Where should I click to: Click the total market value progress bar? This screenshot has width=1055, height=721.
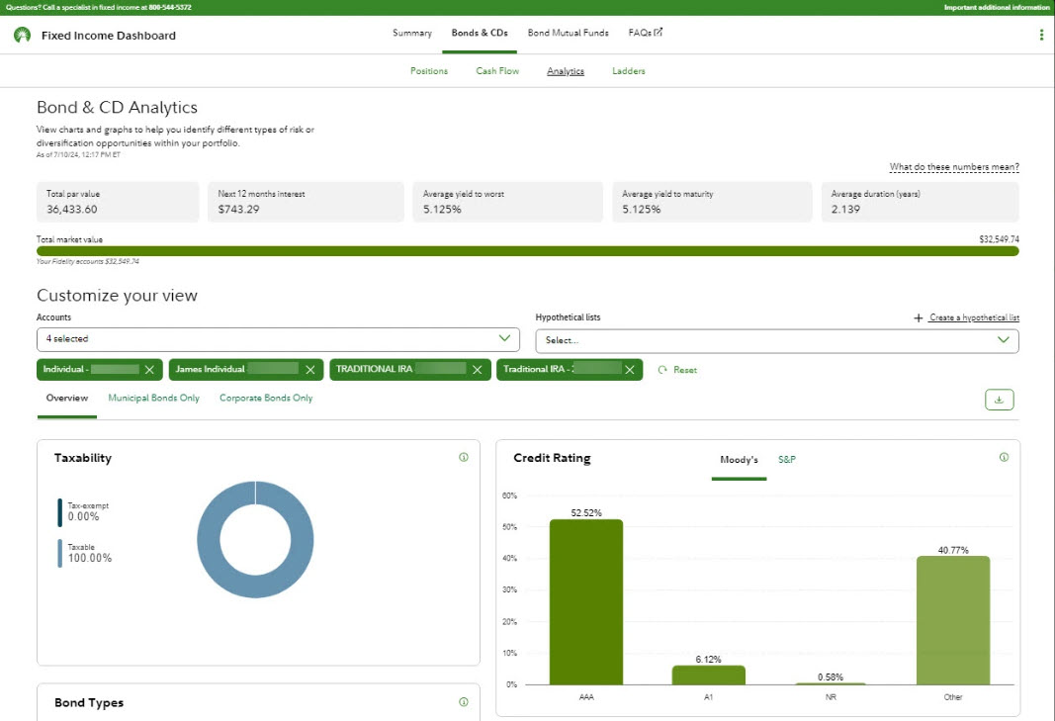(527, 251)
